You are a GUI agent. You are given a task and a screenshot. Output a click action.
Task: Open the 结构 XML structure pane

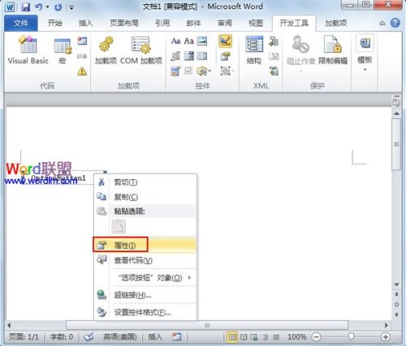[254, 50]
